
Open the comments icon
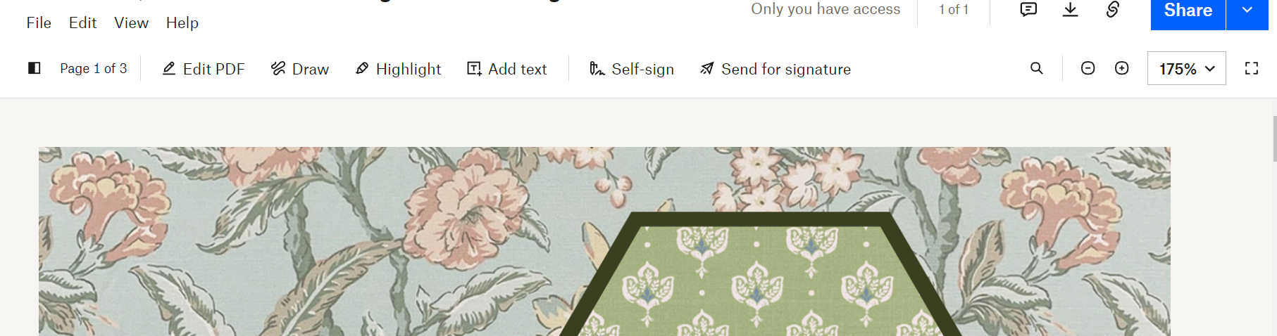(1028, 9)
